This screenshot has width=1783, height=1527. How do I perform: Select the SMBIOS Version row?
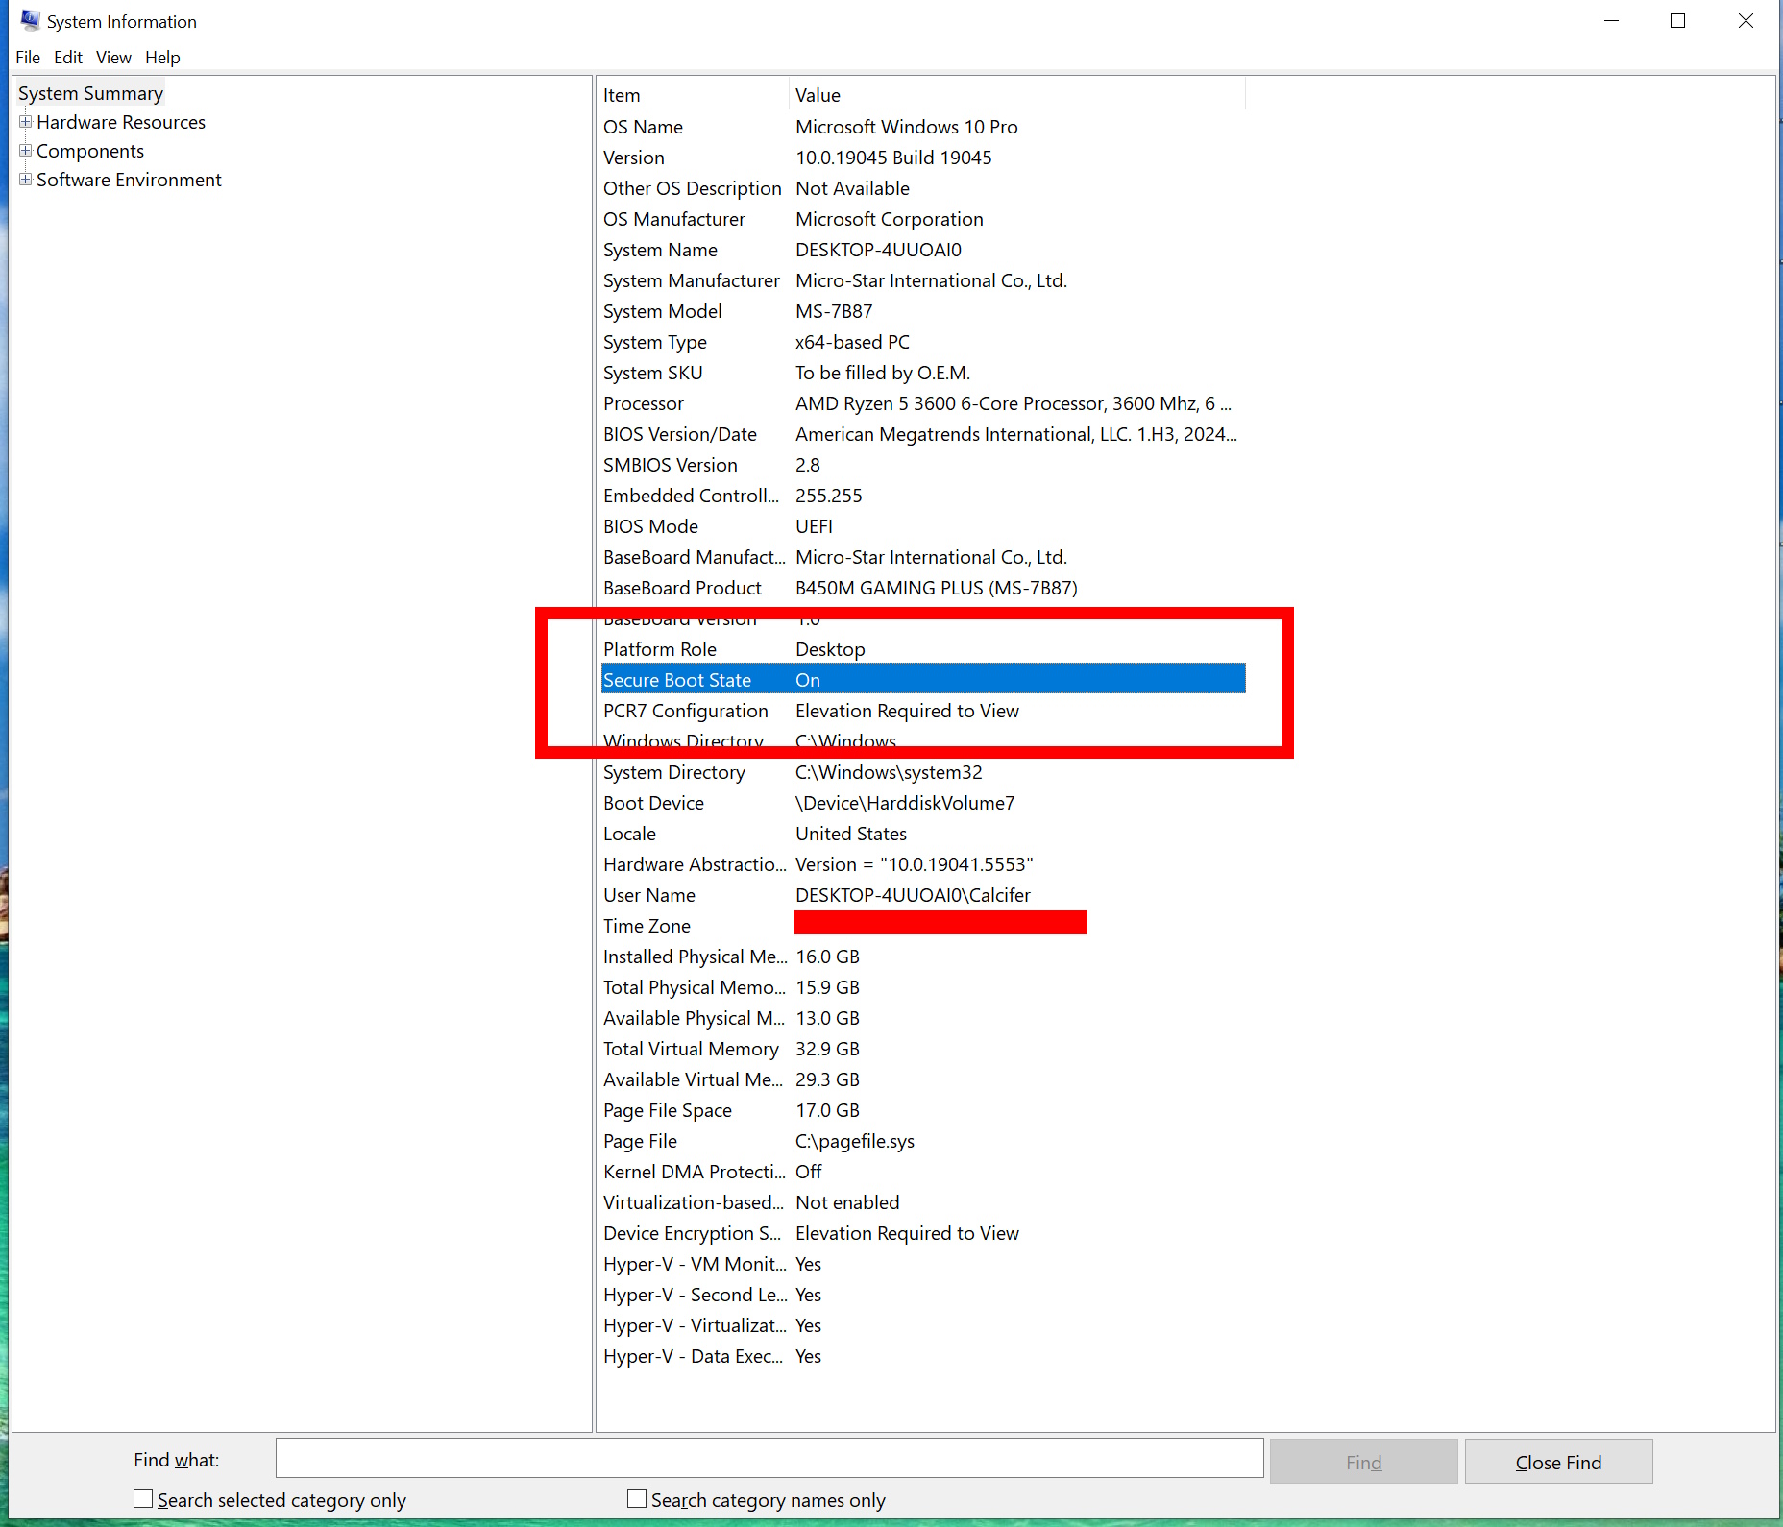923,465
